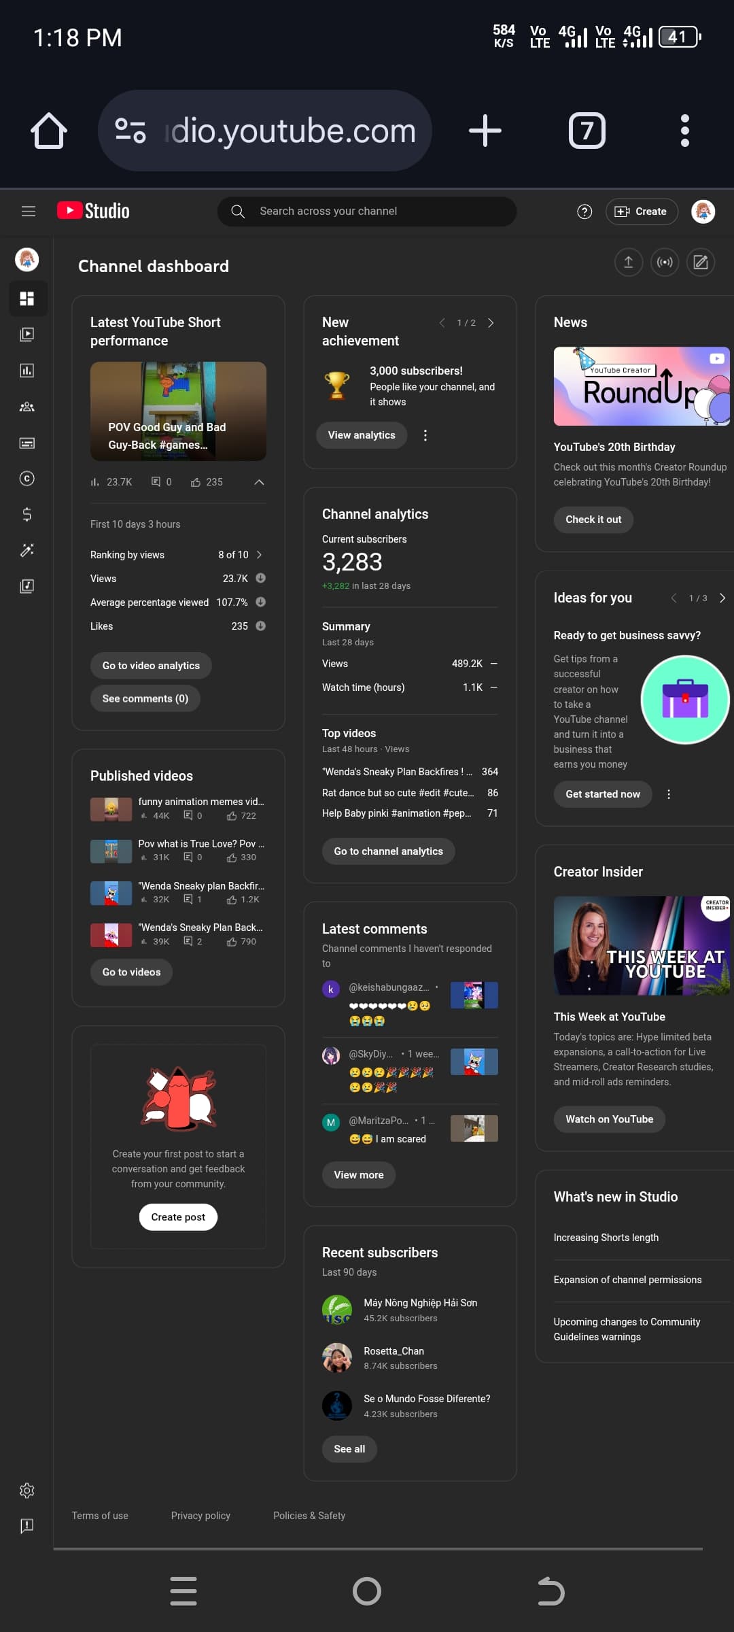This screenshot has width=734, height=1632.
Task: Click Go to videos button
Action: tap(131, 972)
